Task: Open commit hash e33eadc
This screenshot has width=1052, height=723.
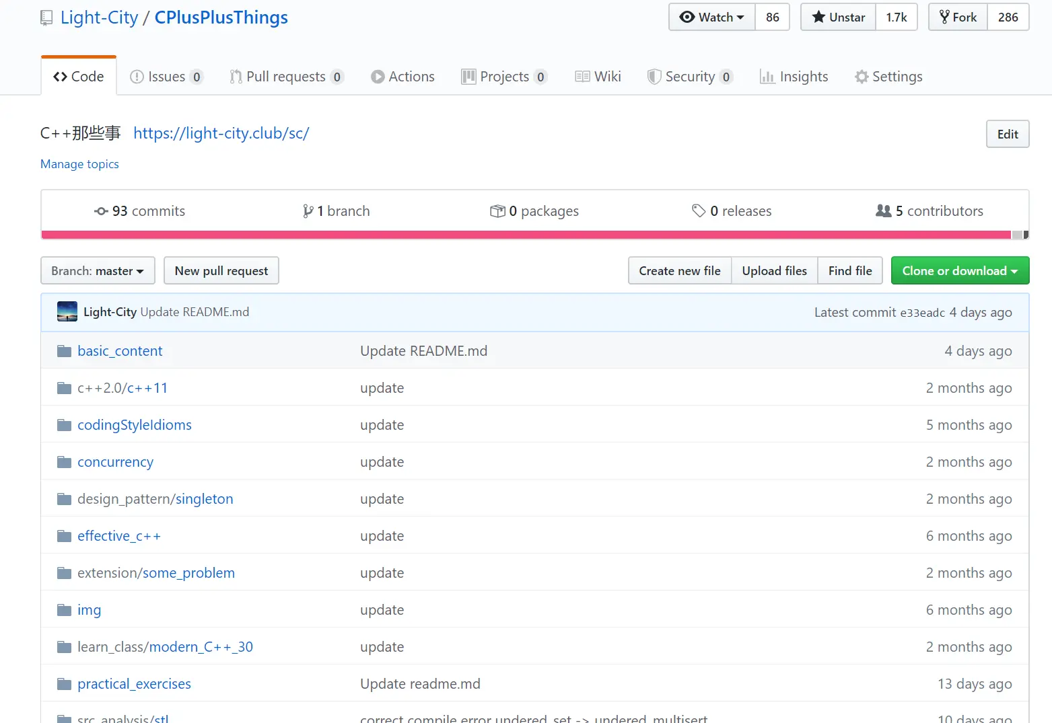Action: (x=922, y=313)
